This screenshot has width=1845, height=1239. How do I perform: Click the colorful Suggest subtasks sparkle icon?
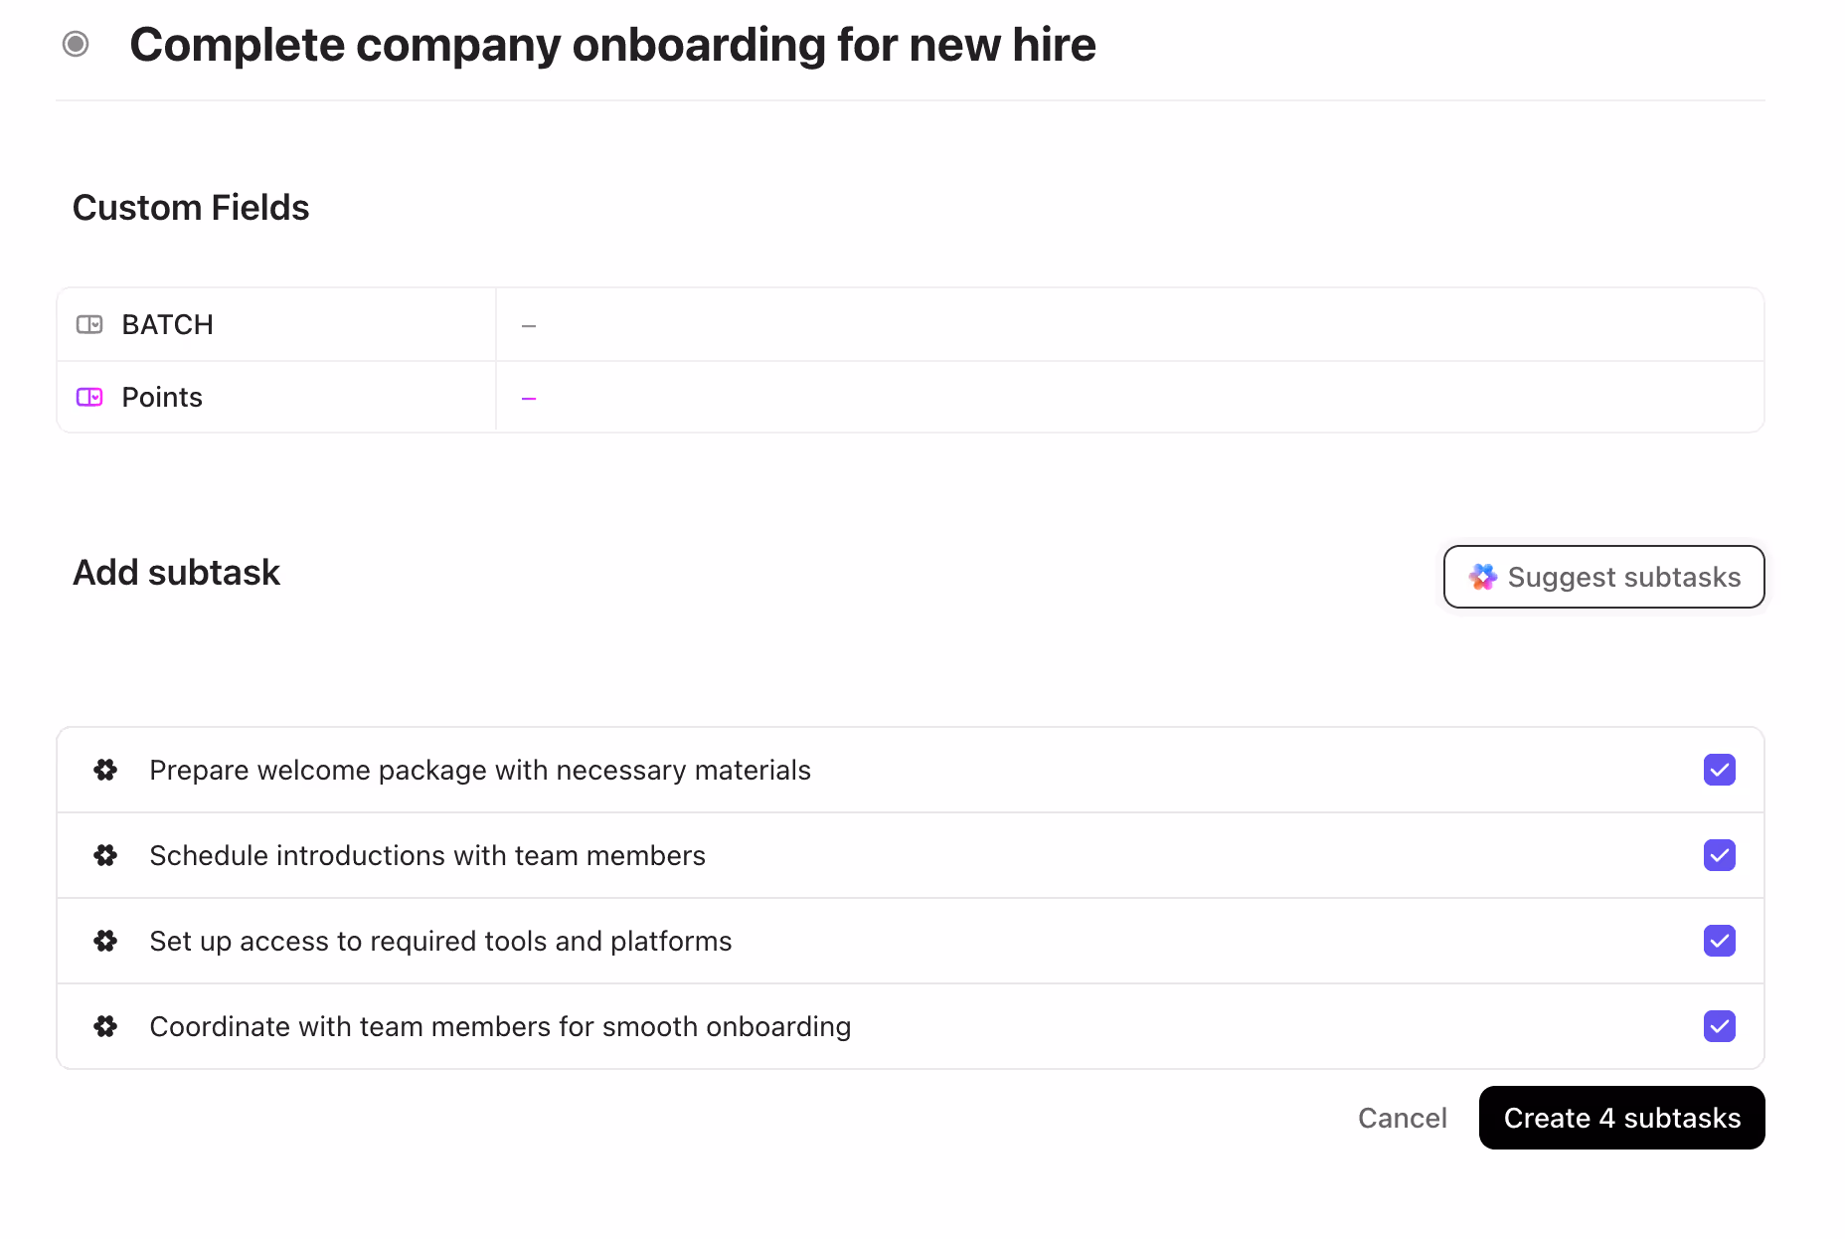tap(1483, 577)
